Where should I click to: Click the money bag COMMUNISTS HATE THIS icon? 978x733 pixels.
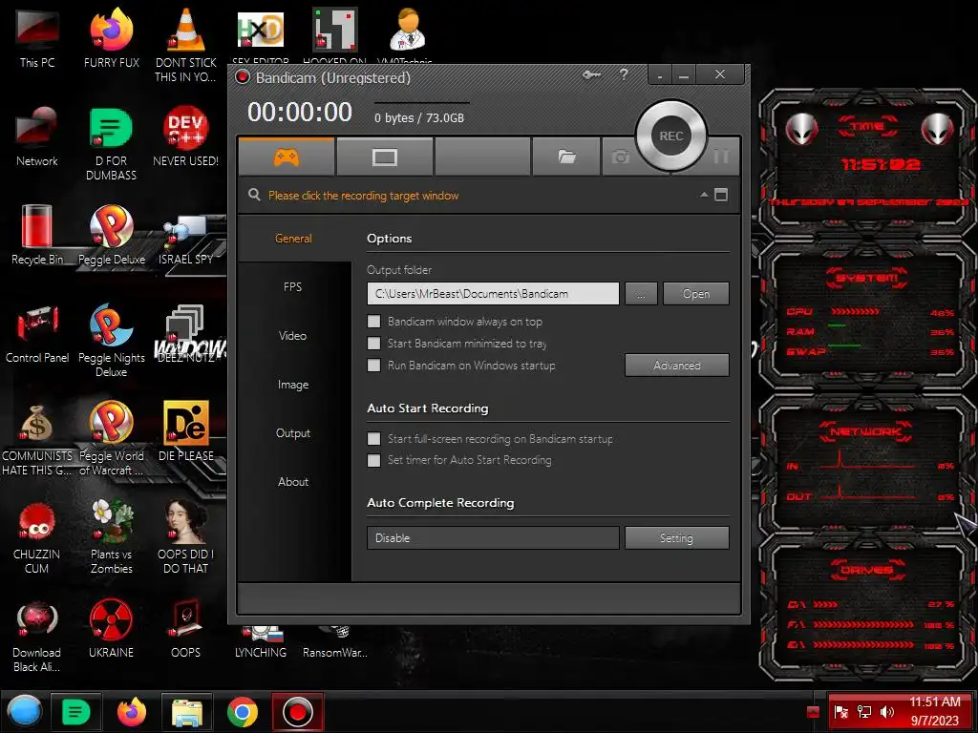(x=36, y=439)
